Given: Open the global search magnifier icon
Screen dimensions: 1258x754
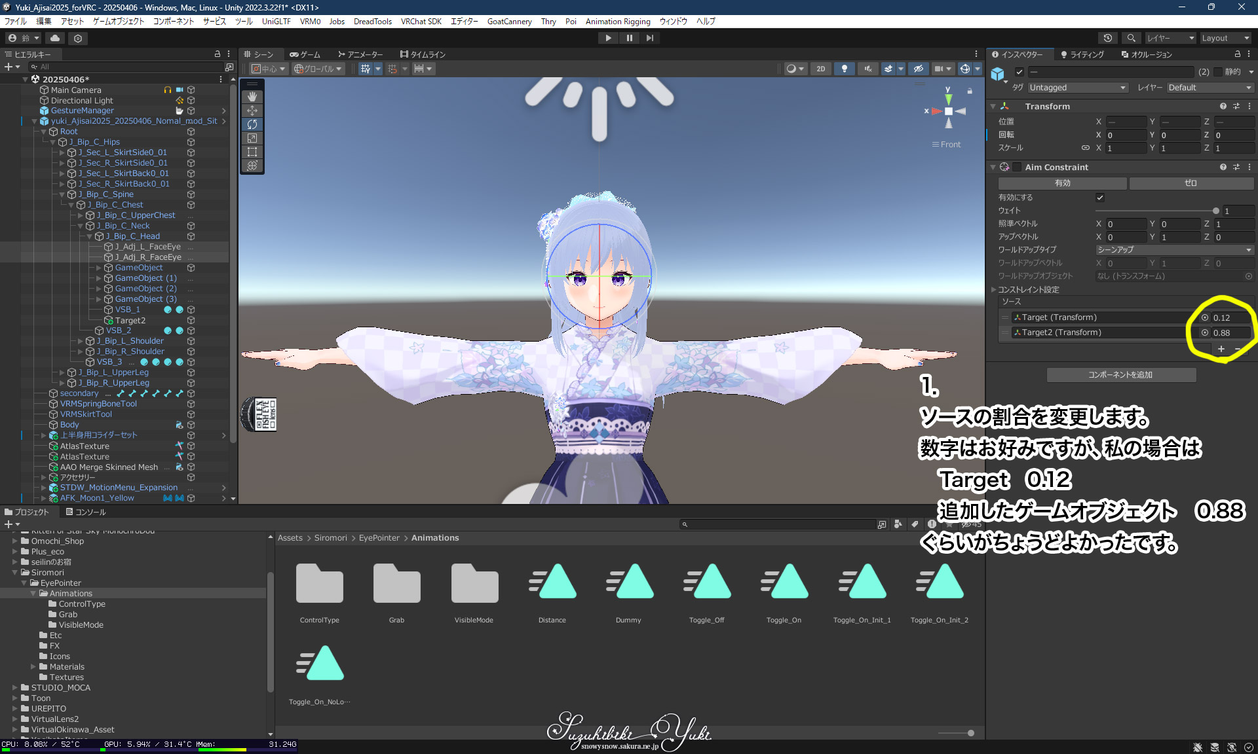Looking at the screenshot, I should point(1131,38).
